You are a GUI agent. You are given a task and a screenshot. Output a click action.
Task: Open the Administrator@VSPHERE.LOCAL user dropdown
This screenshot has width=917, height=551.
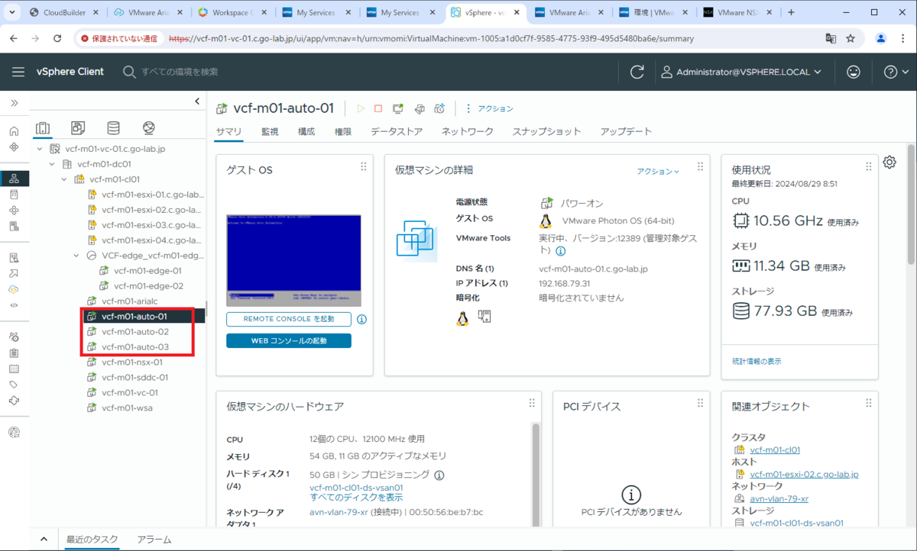pos(740,72)
